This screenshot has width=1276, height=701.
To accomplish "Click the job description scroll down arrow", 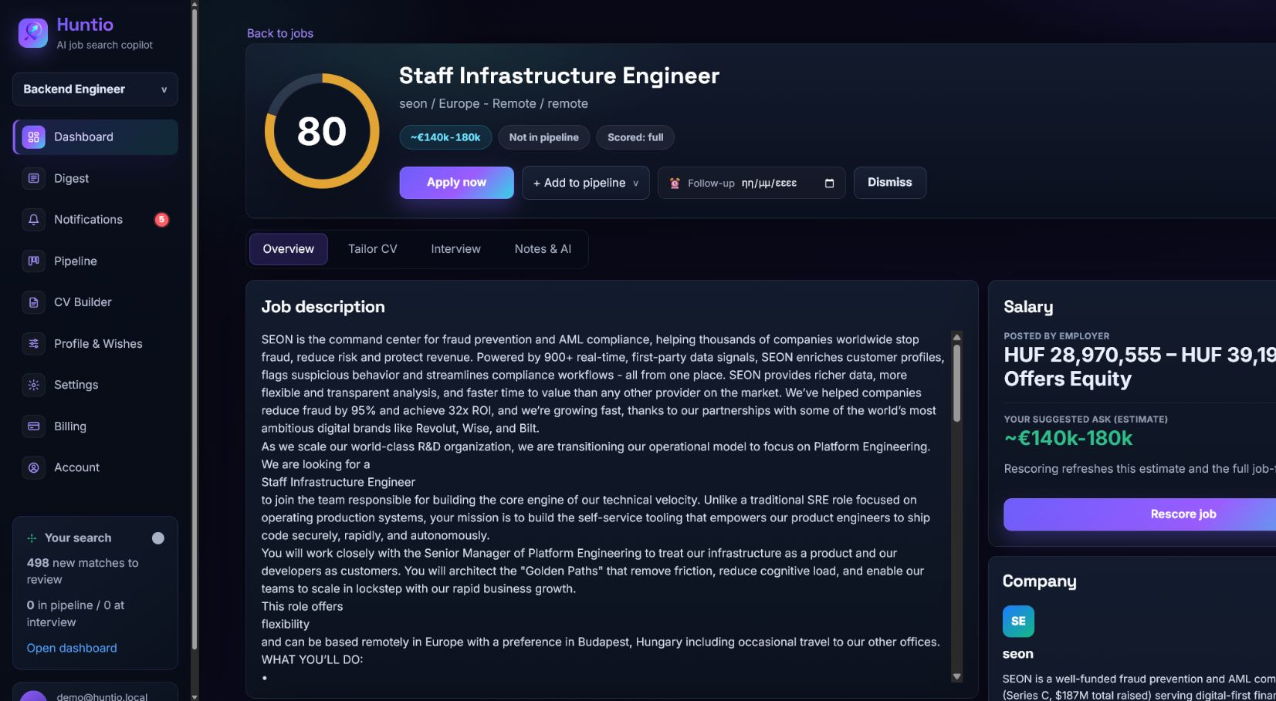I will coord(956,676).
